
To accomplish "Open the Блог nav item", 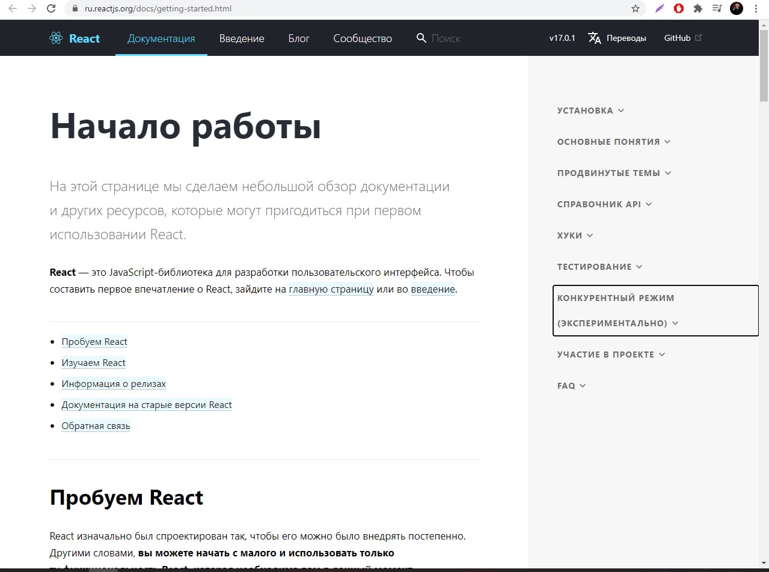I will click(x=299, y=38).
